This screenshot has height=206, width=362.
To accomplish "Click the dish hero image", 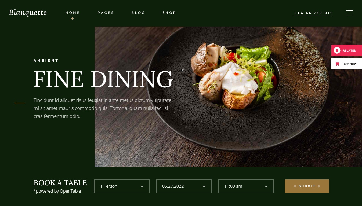I will click(228, 97).
